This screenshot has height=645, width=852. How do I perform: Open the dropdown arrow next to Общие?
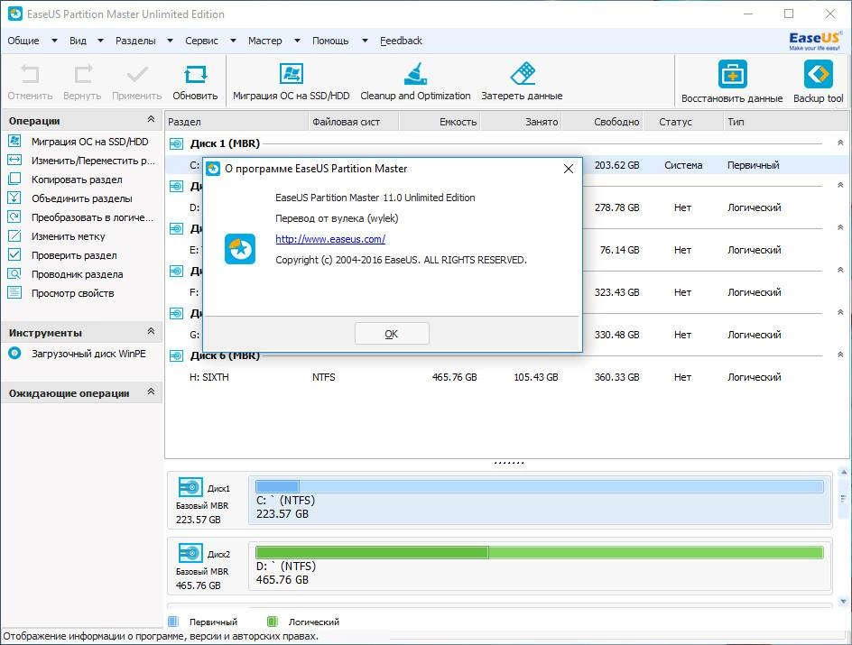[x=54, y=41]
